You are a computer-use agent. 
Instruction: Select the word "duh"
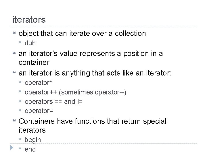(x=30, y=44)
